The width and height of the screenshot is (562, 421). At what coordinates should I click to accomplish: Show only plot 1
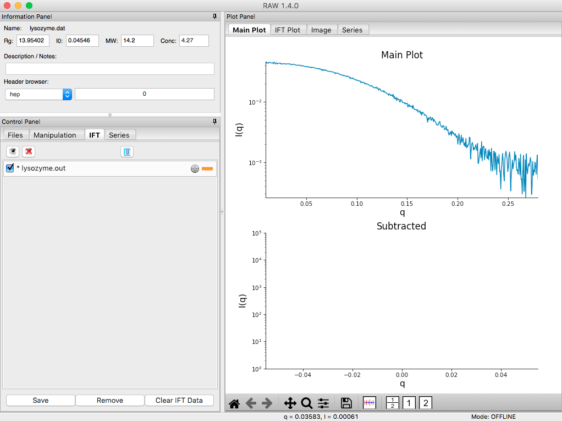click(409, 403)
